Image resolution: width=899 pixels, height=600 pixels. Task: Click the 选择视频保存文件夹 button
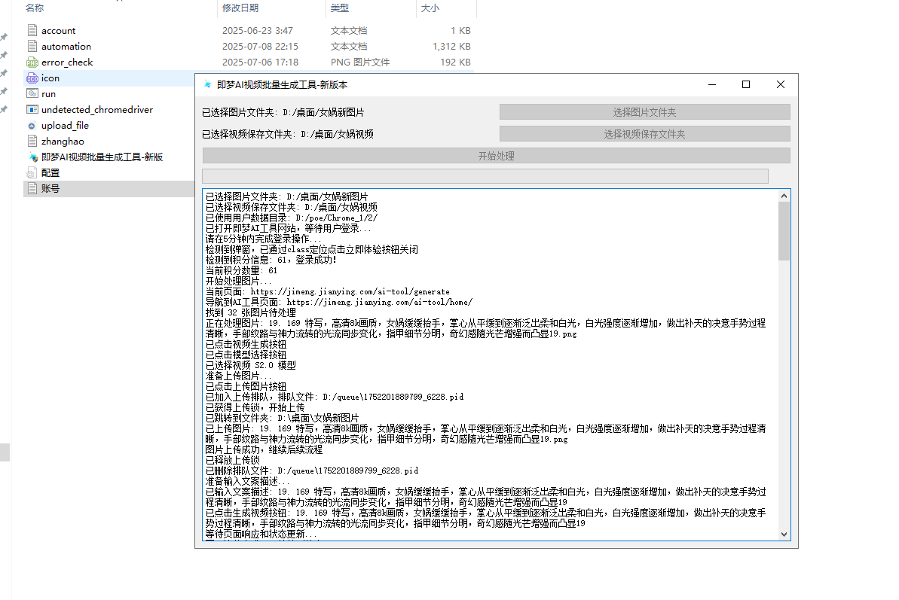click(x=644, y=134)
